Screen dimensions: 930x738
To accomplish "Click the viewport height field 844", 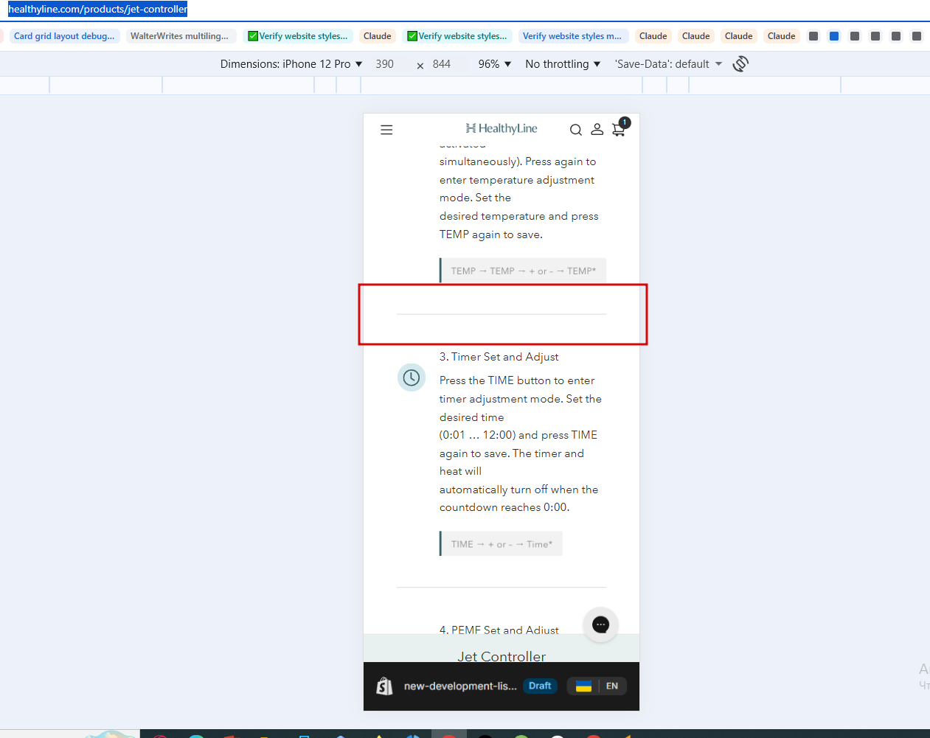I will pyautogui.click(x=442, y=64).
